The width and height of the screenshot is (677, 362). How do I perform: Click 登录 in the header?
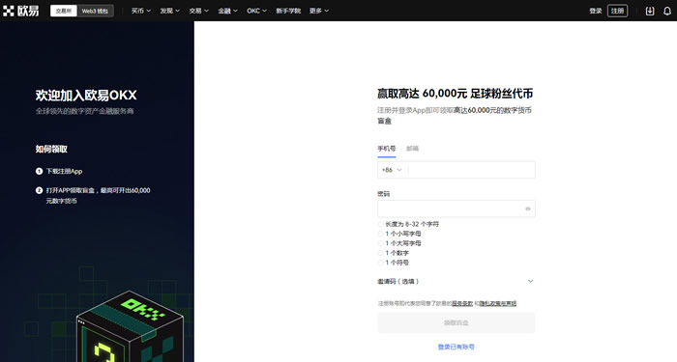point(596,11)
